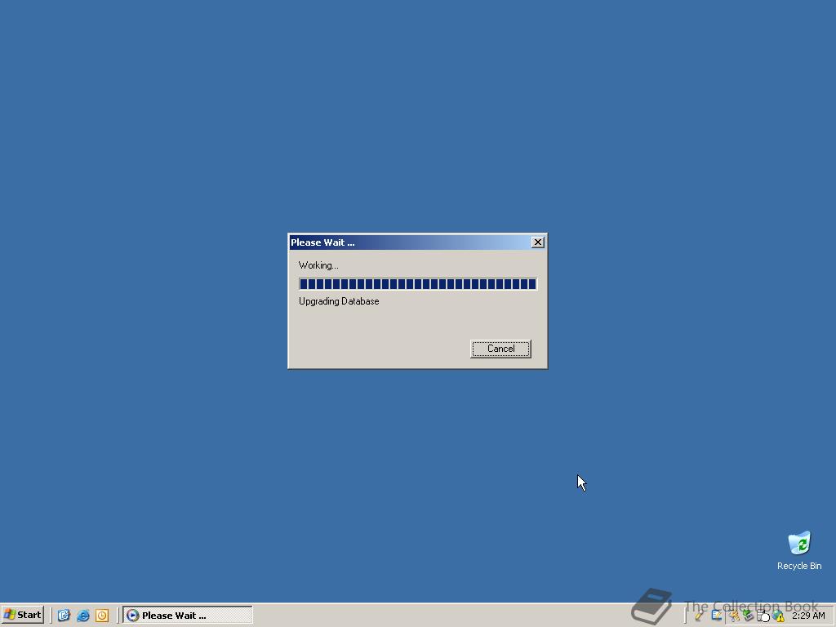Image resolution: width=836 pixels, height=627 pixels.
Task: Select the Recycle Bin desktop icon
Action: [x=798, y=550]
